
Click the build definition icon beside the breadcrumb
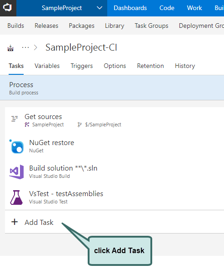click(x=10, y=48)
